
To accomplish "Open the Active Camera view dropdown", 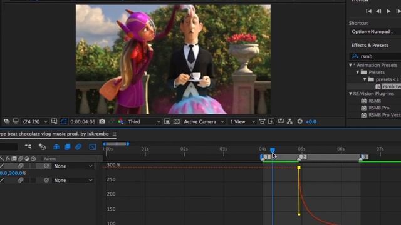I will [204, 122].
